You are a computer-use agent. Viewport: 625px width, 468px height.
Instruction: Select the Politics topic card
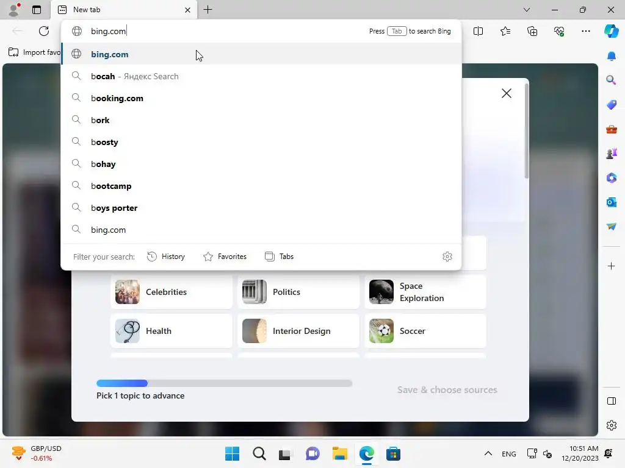click(x=298, y=292)
